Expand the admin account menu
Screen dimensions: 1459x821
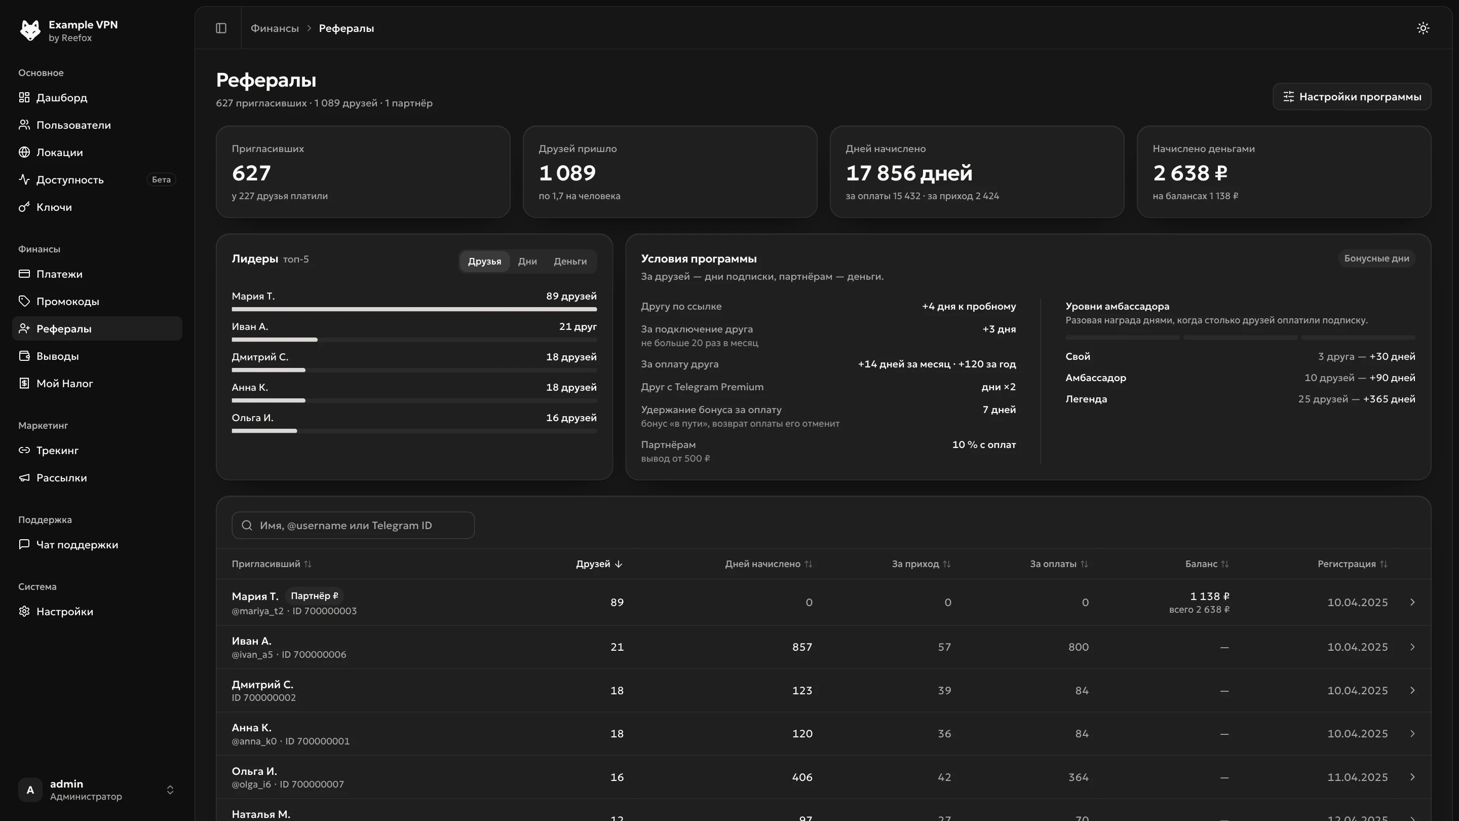97,789
